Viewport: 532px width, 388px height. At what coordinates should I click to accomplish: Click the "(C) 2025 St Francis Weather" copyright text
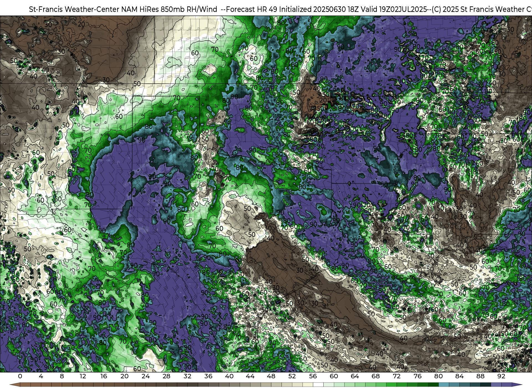[x=478, y=9]
